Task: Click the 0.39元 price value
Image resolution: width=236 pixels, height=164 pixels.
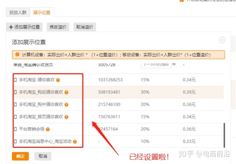Action: point(189,92)
